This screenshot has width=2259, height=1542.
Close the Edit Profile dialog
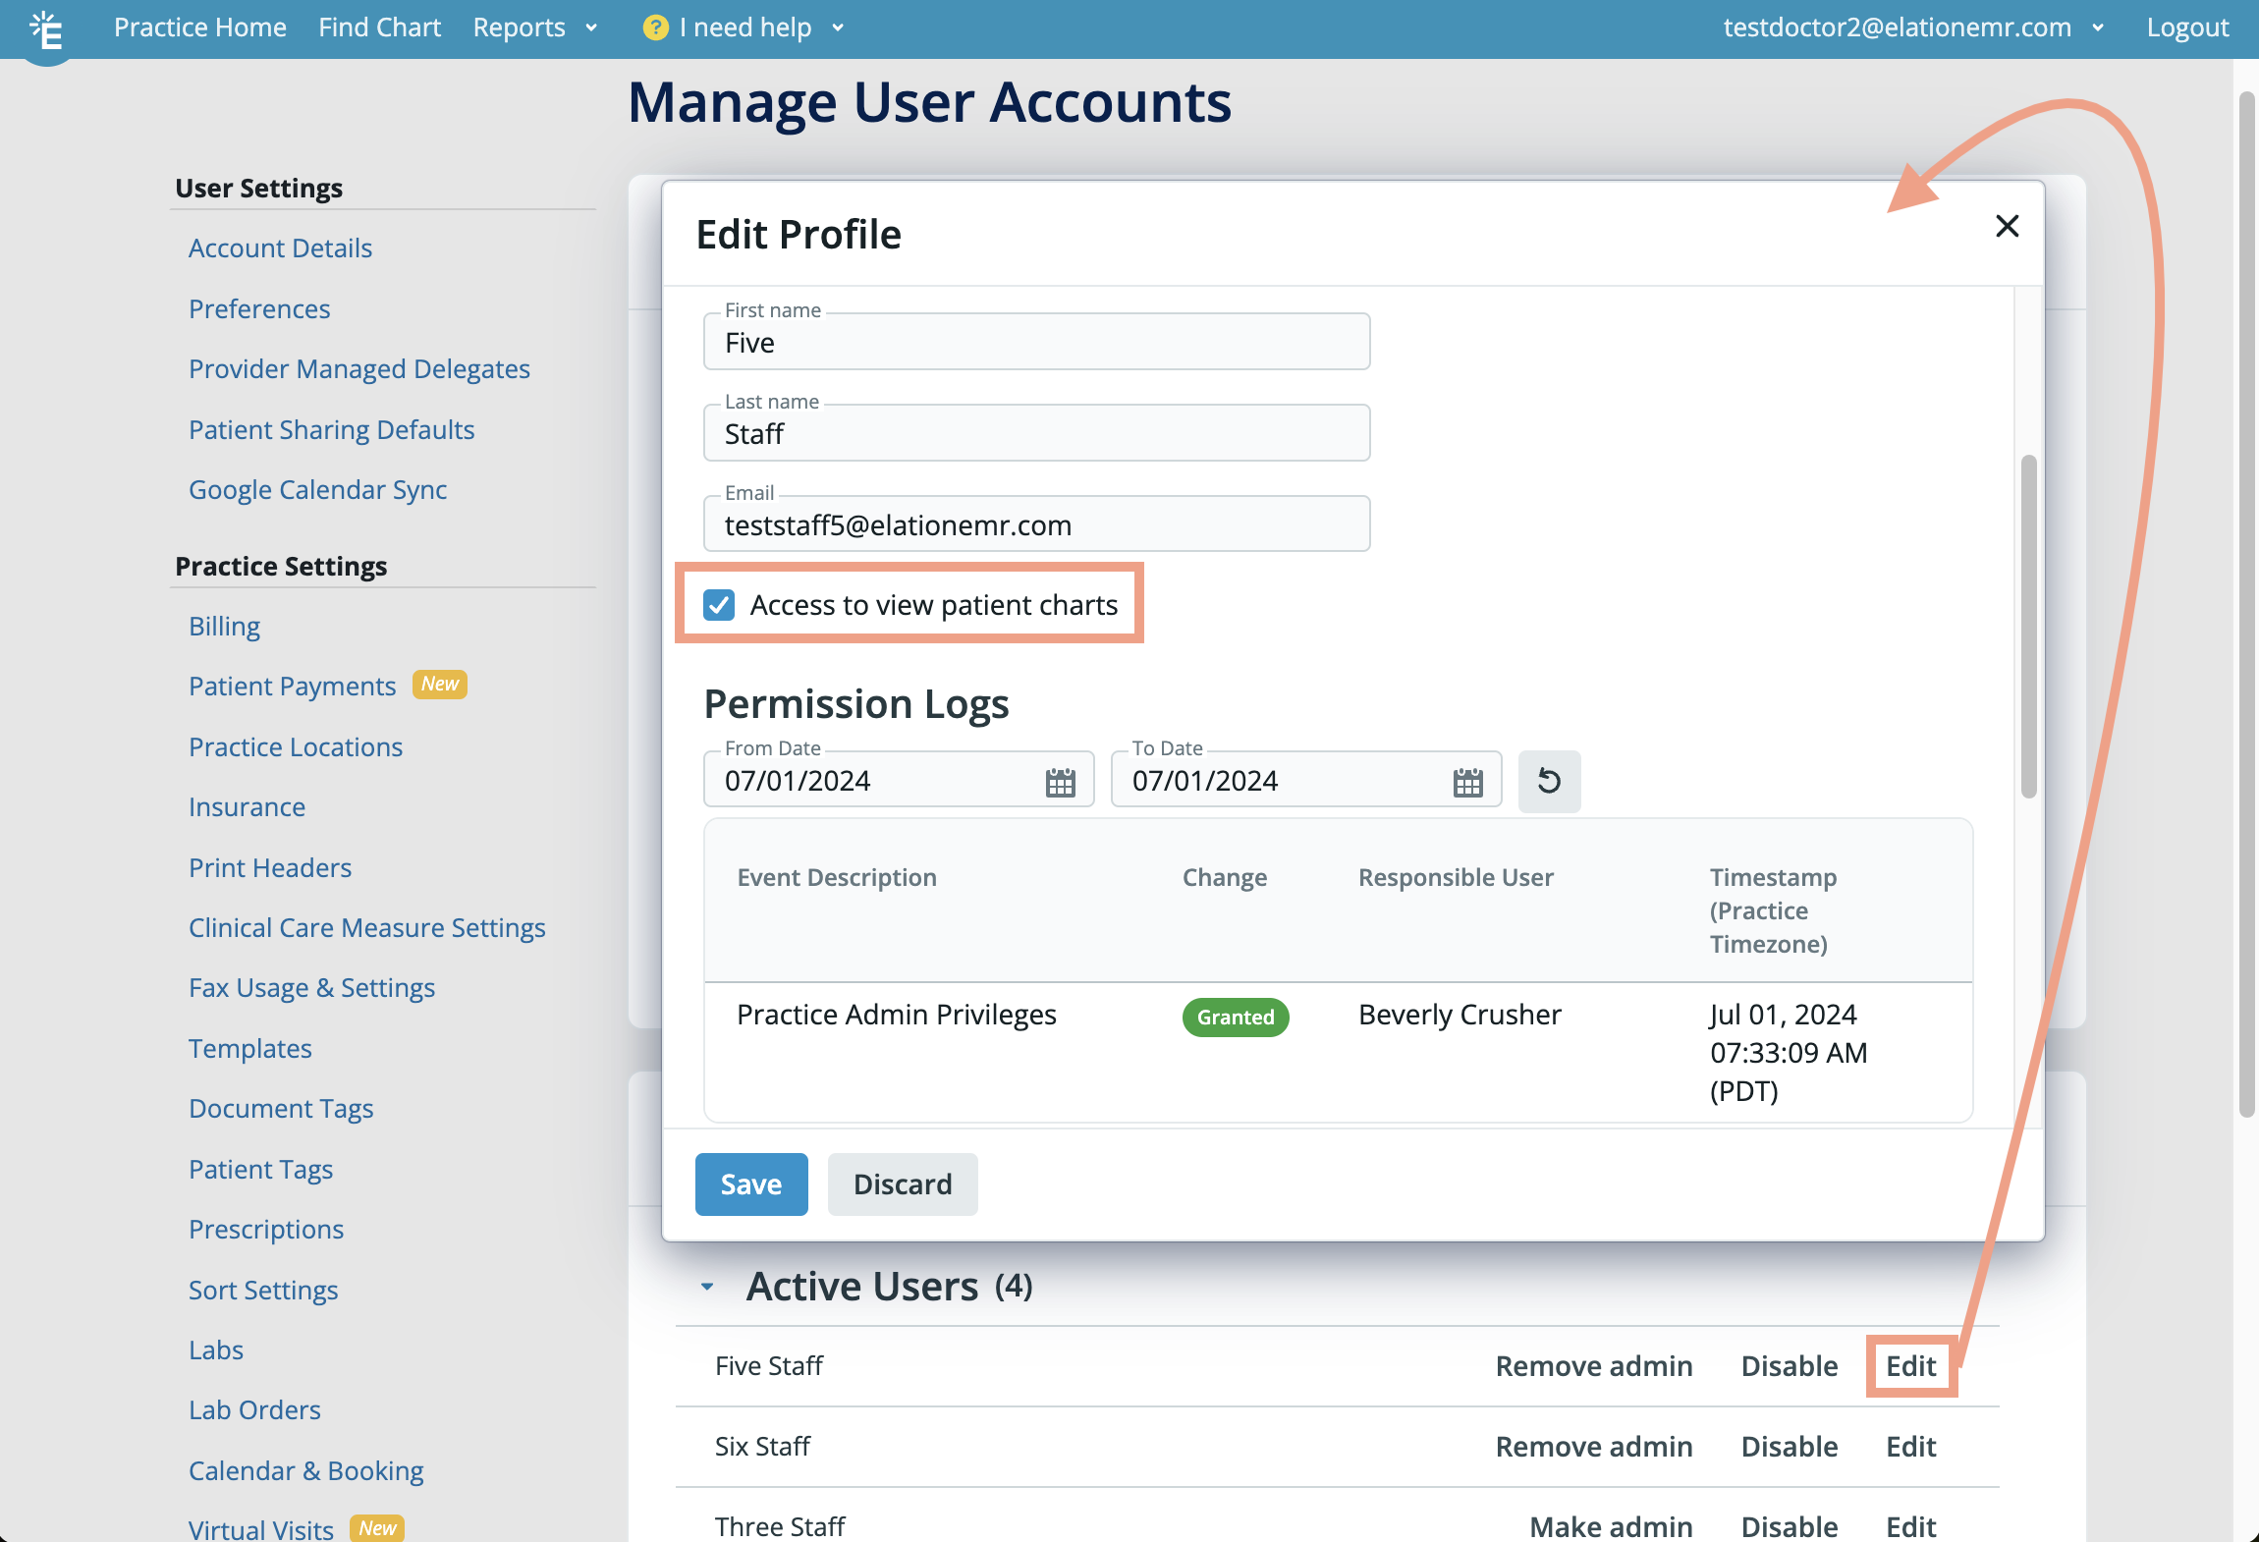[2007, 226]
